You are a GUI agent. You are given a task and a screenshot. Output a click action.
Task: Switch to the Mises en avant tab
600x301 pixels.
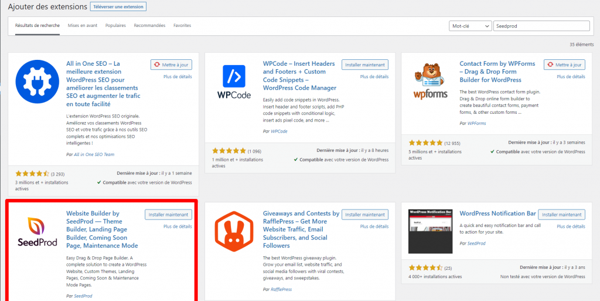click(83, 26)
